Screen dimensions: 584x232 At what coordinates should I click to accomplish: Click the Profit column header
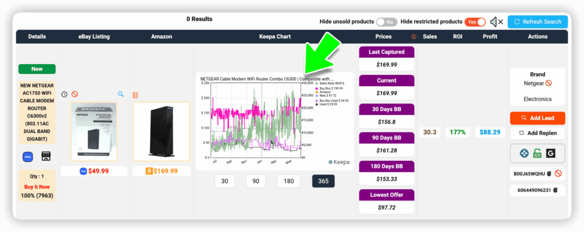[x=490, y=36]
